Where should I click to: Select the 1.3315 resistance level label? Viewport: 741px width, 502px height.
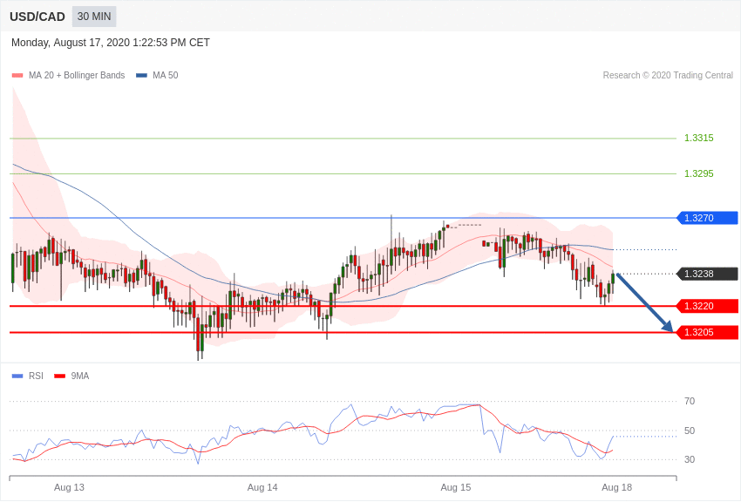pos(699,138)
